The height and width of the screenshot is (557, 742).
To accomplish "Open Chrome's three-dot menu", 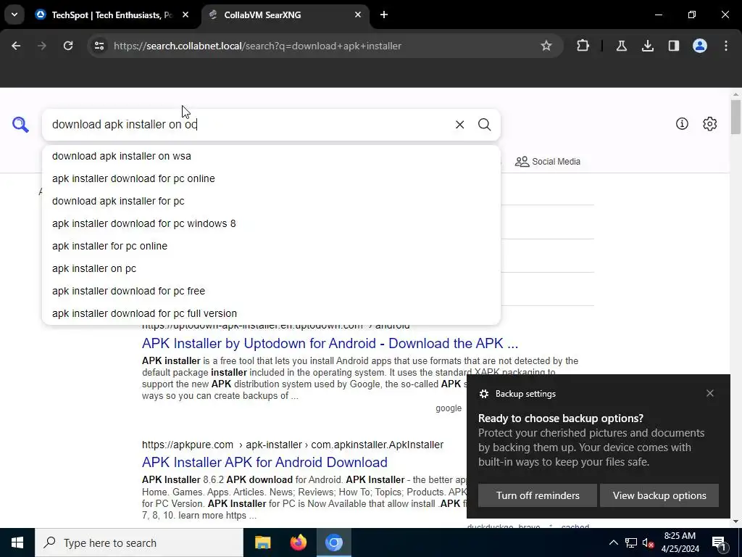I will pos(726,46).
